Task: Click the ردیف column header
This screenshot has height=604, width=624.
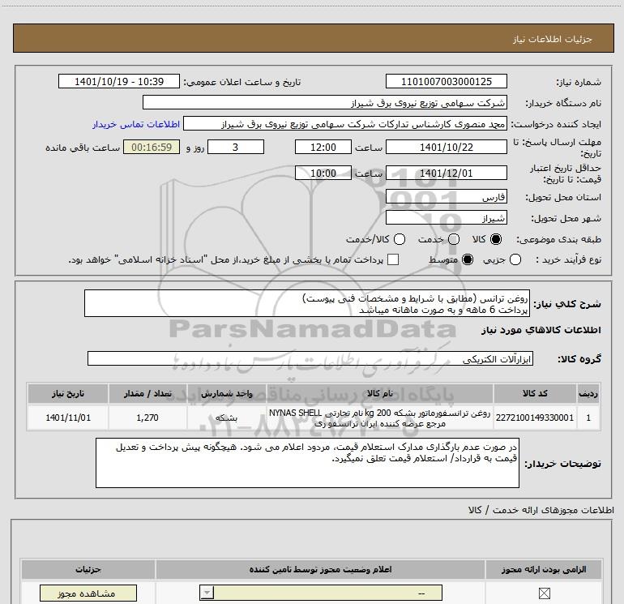Action: coord(588,393)
